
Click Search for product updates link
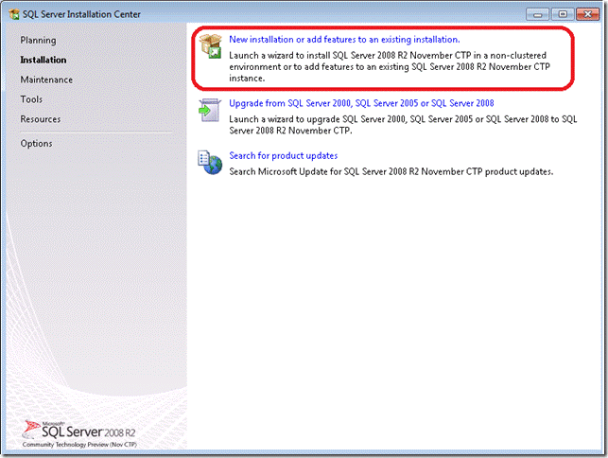(283, 155)
